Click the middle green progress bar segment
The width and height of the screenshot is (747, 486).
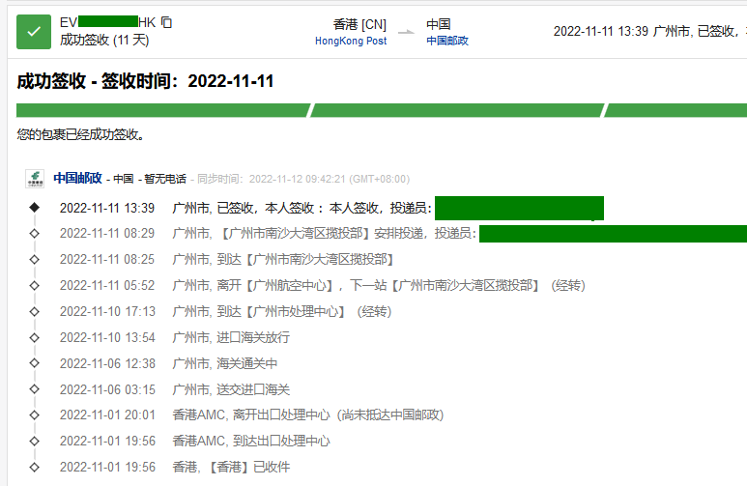coord(456,110)
